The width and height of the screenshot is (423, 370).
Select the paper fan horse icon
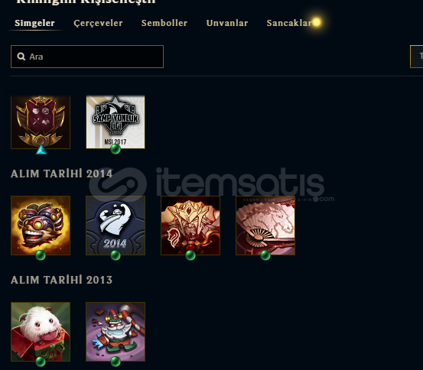tap(265, 226)
